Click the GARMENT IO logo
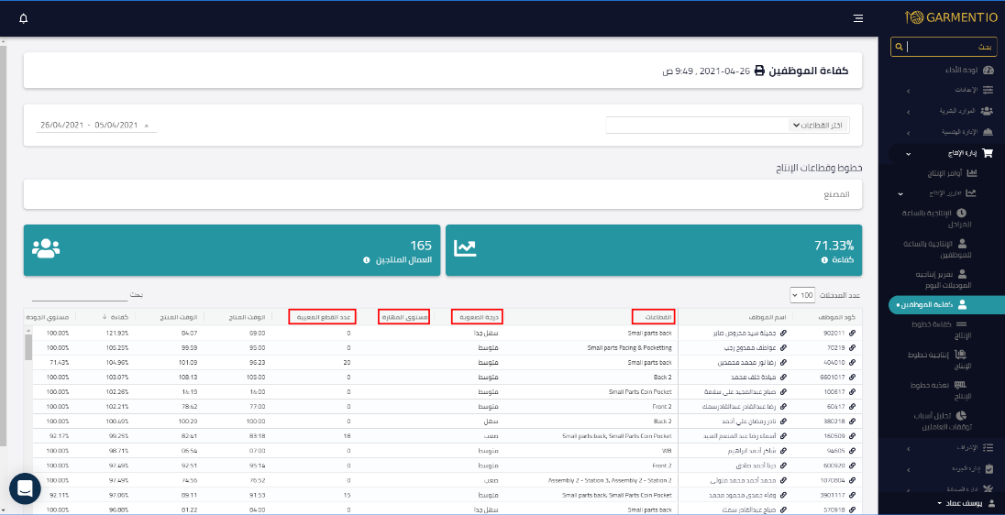Image resolution: width=1005 pixels, height=515 pixels. pyautogui.click(x=951, y=17)
